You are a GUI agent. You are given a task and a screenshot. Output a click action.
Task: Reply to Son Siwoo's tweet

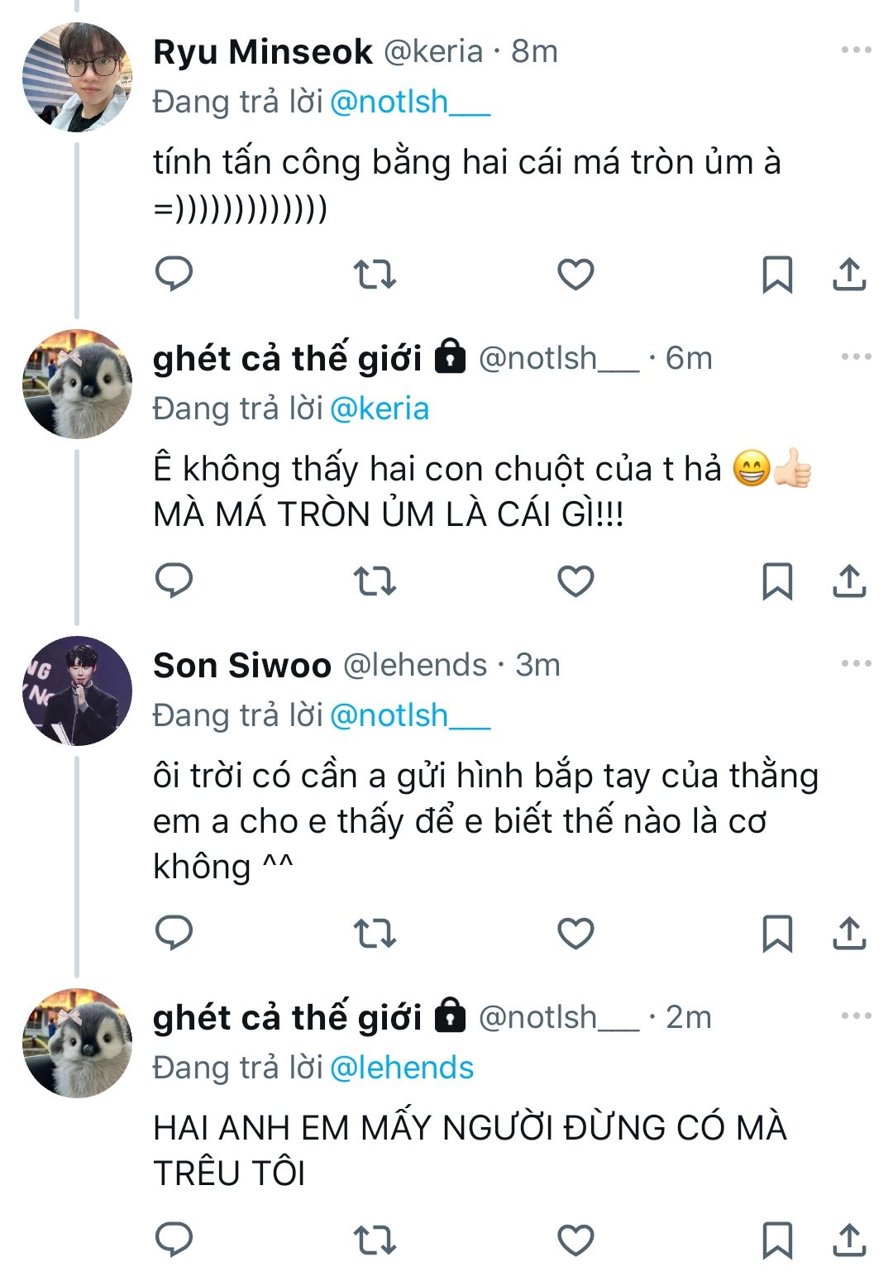174,933
